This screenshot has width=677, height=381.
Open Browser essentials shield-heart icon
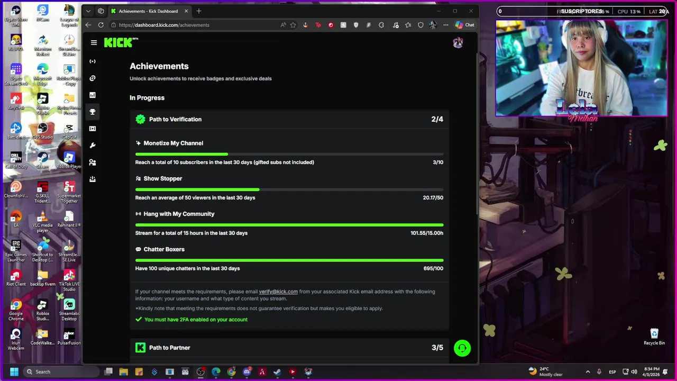pos(420,25)
